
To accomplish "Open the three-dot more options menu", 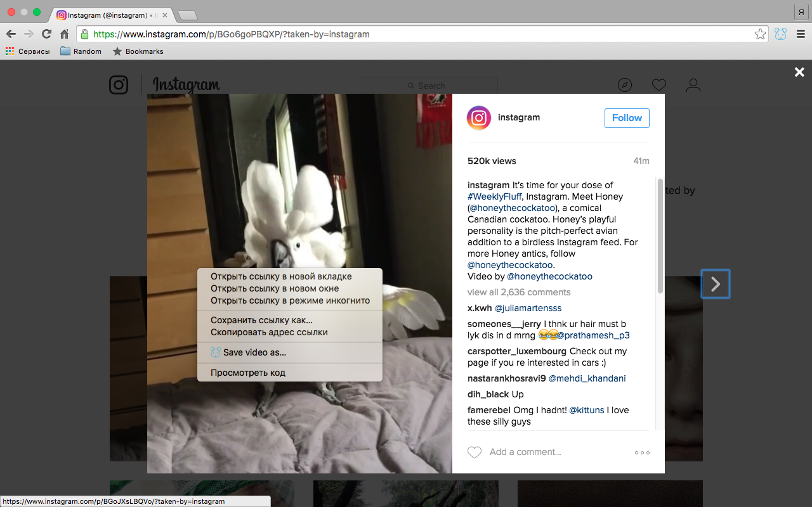I will 642,452.
